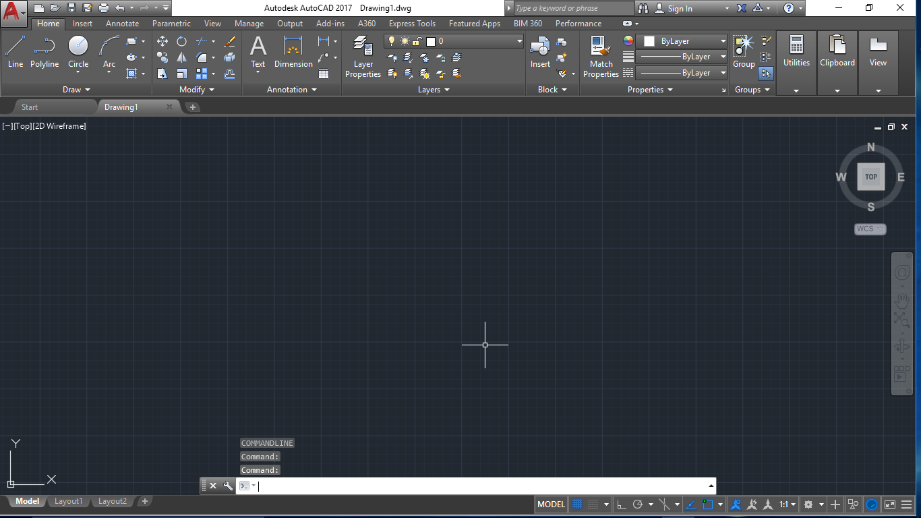Select the Line tool
921x518 pixels.
[15, 47]
